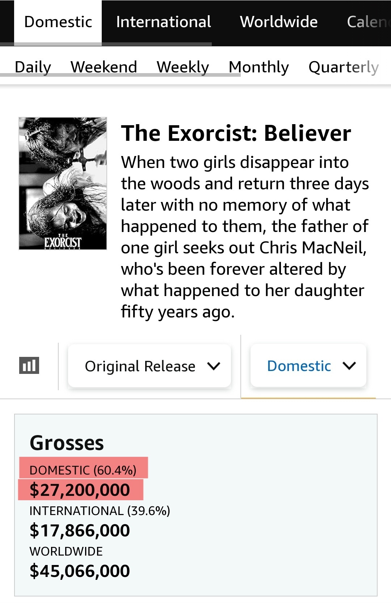Image resolution: width=391 pixels, height=603 pixels.
Task: Click the International (39.6%) label
Action: (x=100, y=511)
